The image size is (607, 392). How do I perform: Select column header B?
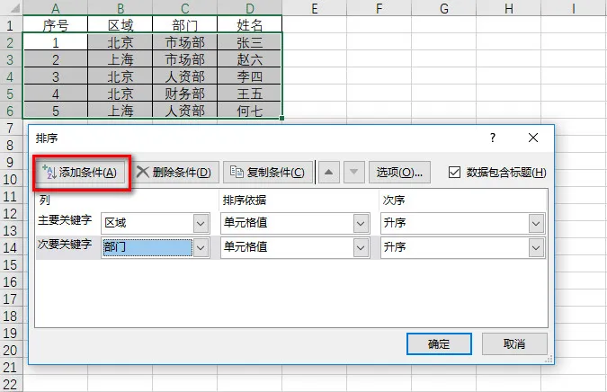[121, 8]
